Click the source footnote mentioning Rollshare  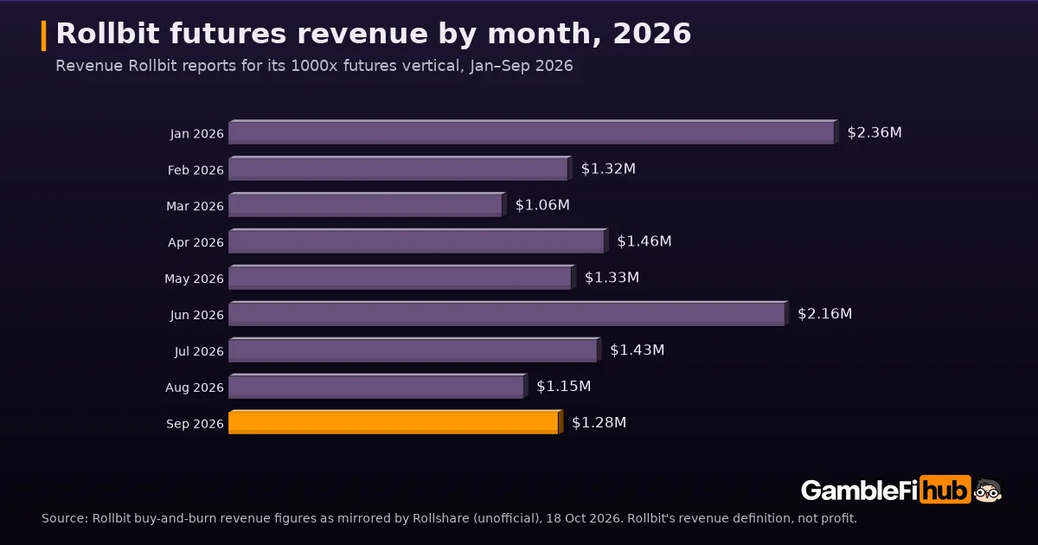pyautogui.click(x=449, y=518)
